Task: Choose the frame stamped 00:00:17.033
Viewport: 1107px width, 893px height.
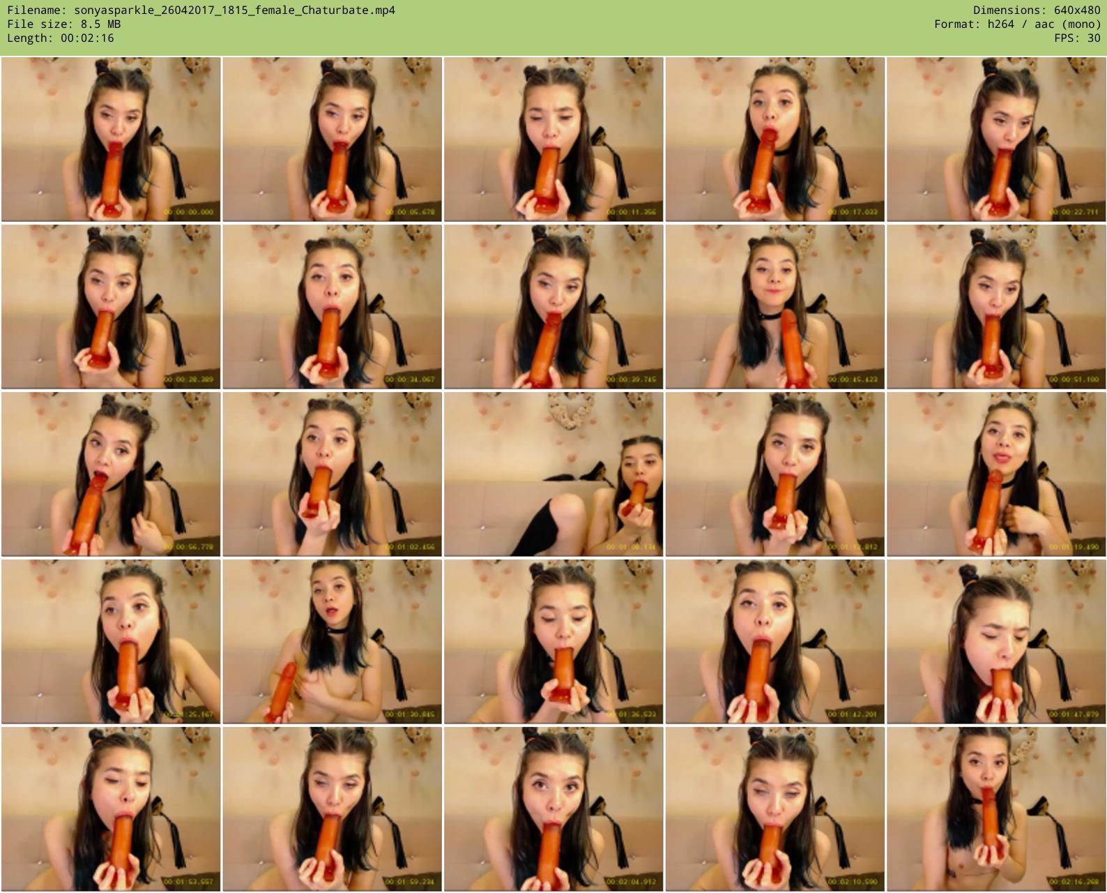Action: tap(774, 140)
